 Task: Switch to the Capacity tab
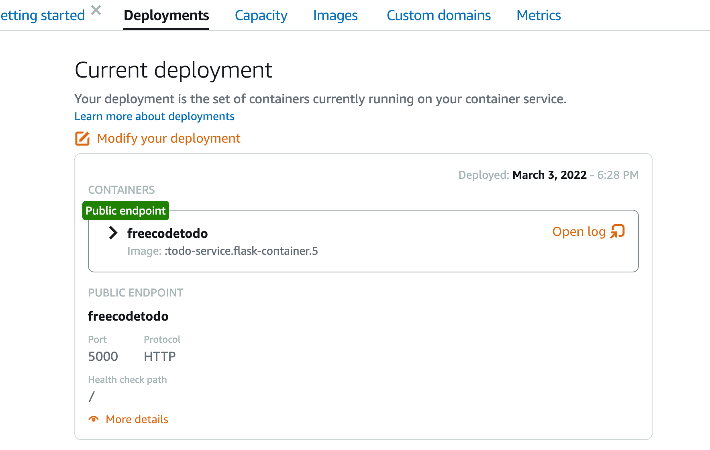click(x=261, y=15)
